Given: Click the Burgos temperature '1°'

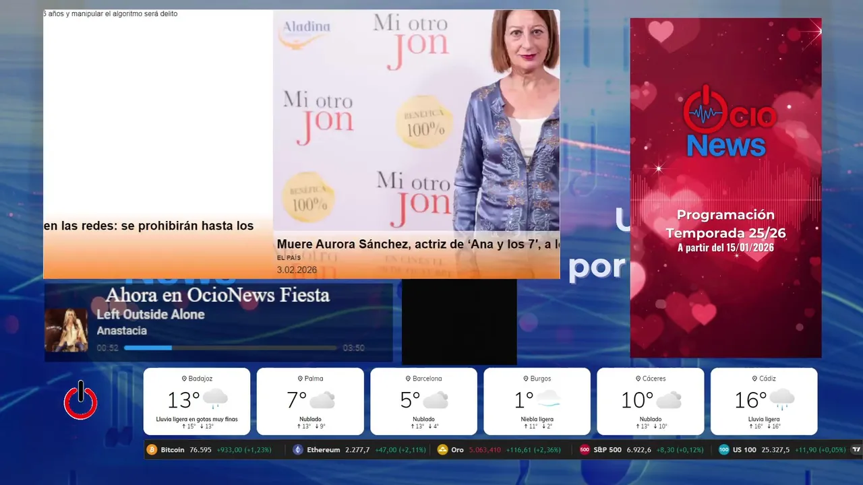Looking at the screenshot, I should [x=524, y=400].
